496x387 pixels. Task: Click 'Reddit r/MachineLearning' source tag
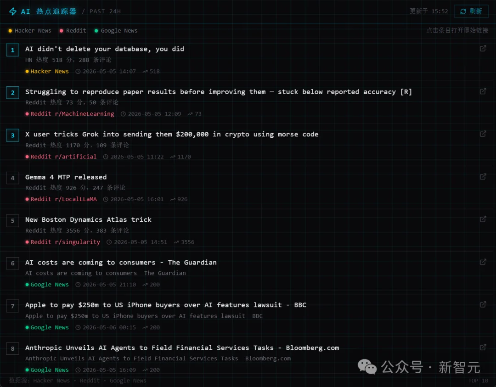click(x=70, y=114)
